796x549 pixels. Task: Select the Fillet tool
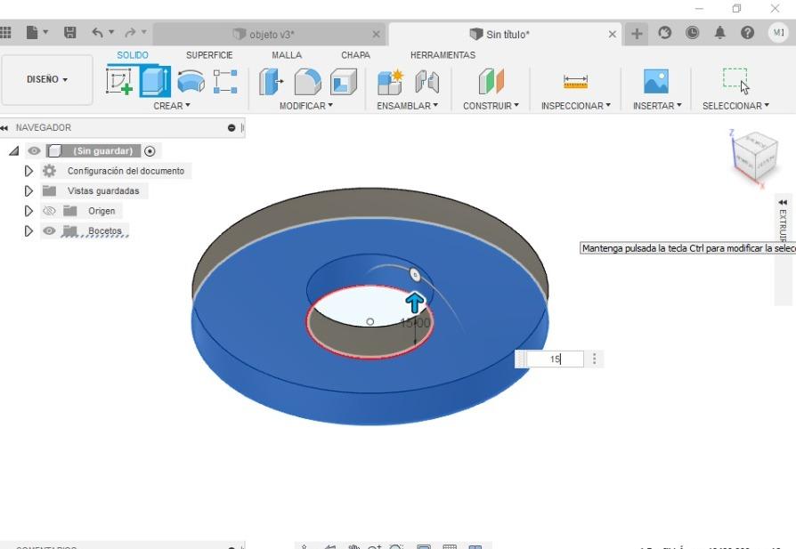(x=308, y=81)
